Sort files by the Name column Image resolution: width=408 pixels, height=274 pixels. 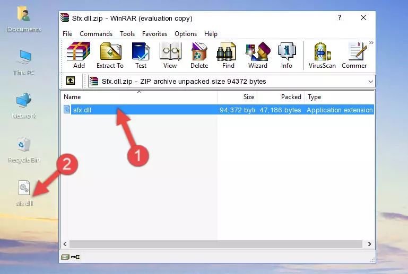click(x=139, y=97)
